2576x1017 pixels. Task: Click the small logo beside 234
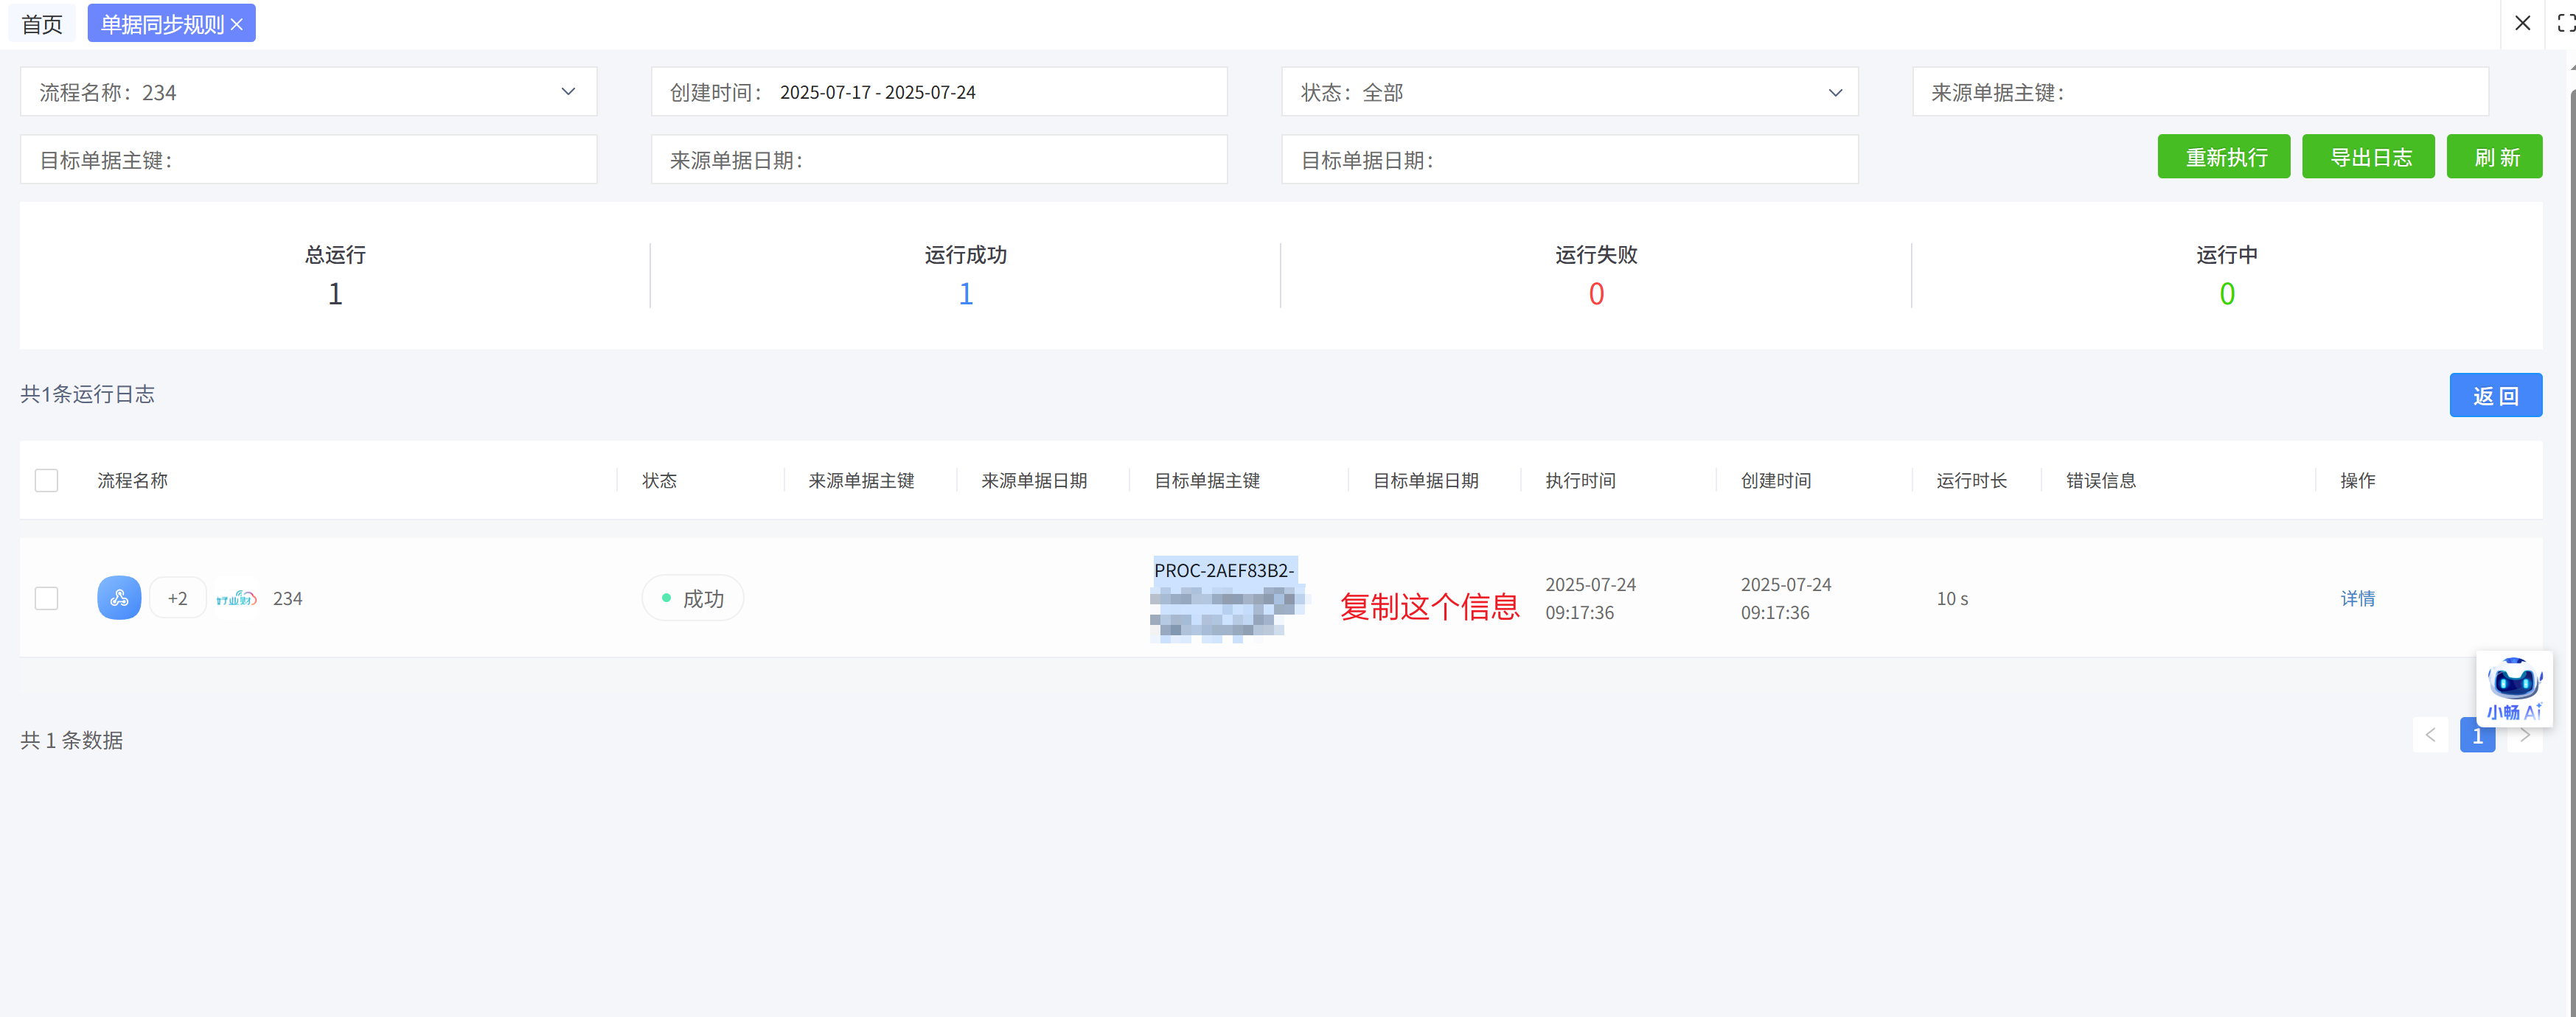(236, 598)
